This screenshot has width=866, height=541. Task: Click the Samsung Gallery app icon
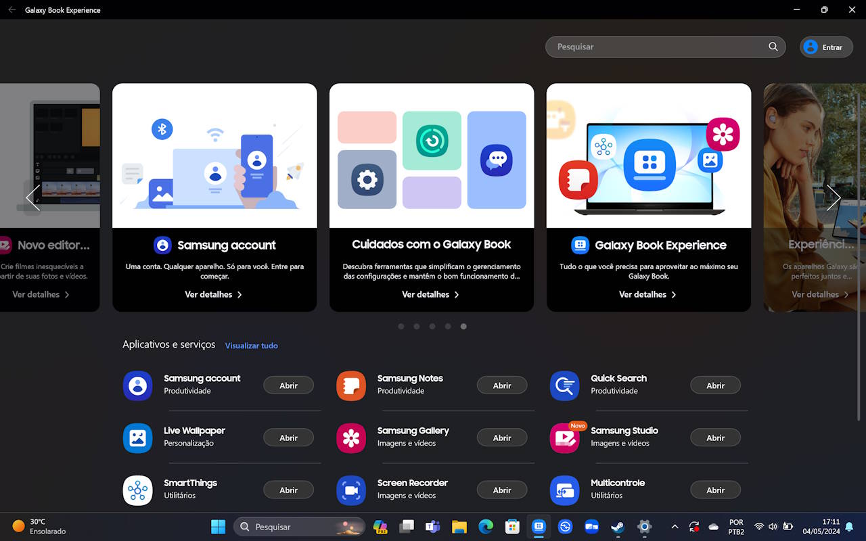tap(351, 438)
